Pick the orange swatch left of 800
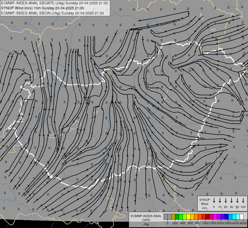248x228 pixels. click(x=196, y=217)
